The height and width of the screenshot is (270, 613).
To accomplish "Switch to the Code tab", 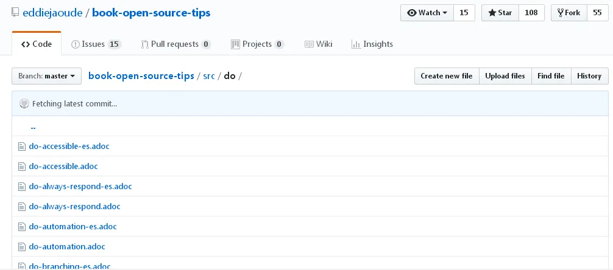I will (37, 44).
